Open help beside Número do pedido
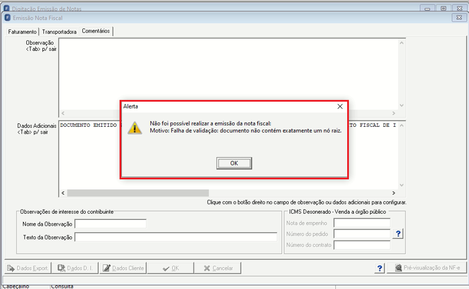The width and height of the screenshot is (469, 289). 398,234
